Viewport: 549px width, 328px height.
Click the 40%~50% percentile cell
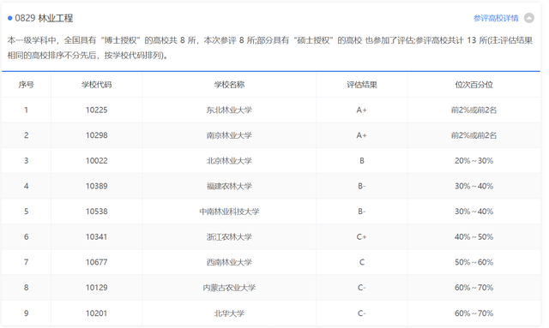tap(474, 237)
